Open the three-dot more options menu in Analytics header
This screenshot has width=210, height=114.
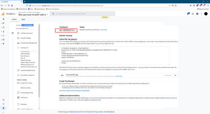(201, 14)
